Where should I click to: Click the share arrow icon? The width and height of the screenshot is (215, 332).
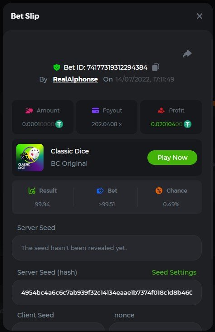point(187,54)
